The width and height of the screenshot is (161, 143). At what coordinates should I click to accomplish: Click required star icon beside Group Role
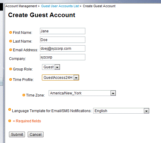pyautogui.click(x=11, y=69)
